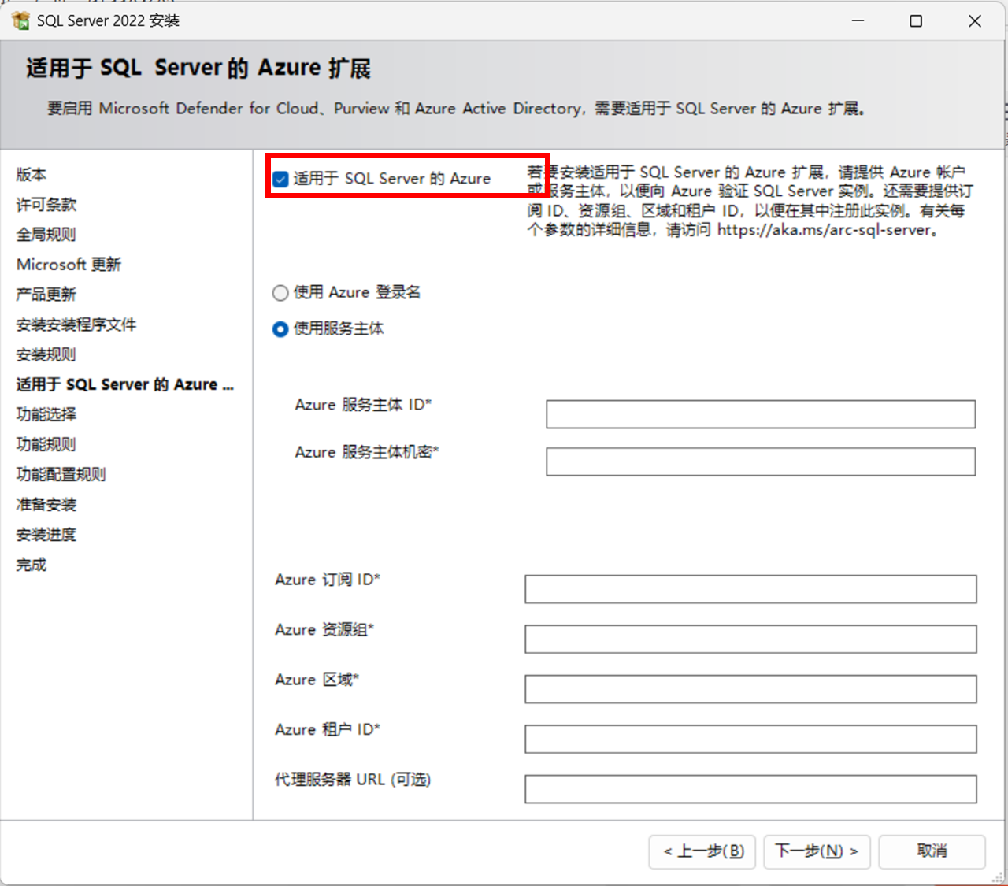This screenshot has height=886, width=1008.
Task: Select the 功能配置规则 step in the sidebar
Action: tap(61, 474)
